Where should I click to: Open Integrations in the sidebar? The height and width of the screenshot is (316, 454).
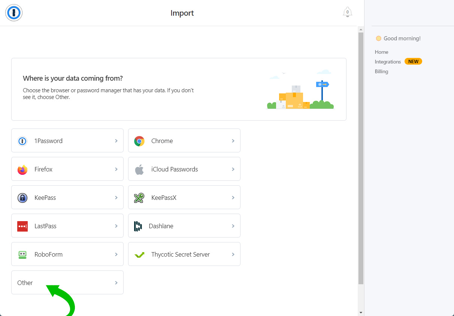pos(388,62)
